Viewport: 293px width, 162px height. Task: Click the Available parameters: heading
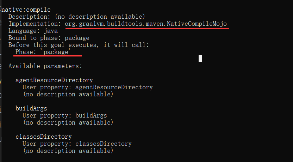click(45, 66)
